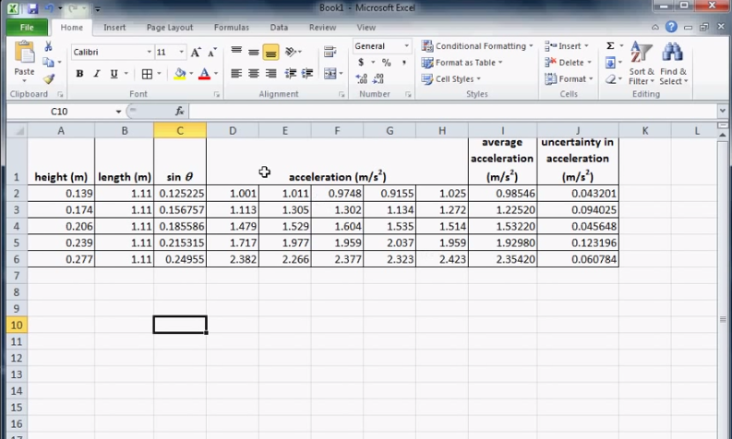The height and width of the screenshot is (439, 732).
Task: Open the Calibri font name dropdown
Action: pyautogui.click(x=149, y=53)
